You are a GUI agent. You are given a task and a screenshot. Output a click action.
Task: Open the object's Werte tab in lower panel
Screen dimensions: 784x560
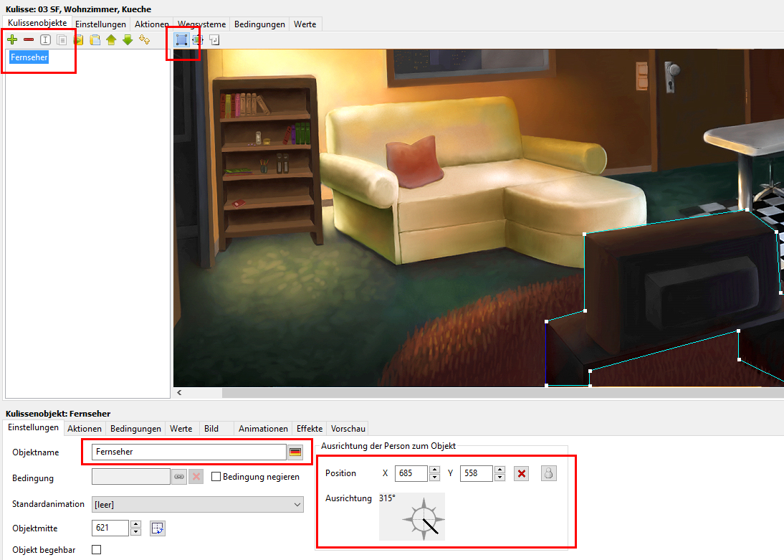point(181,428)
